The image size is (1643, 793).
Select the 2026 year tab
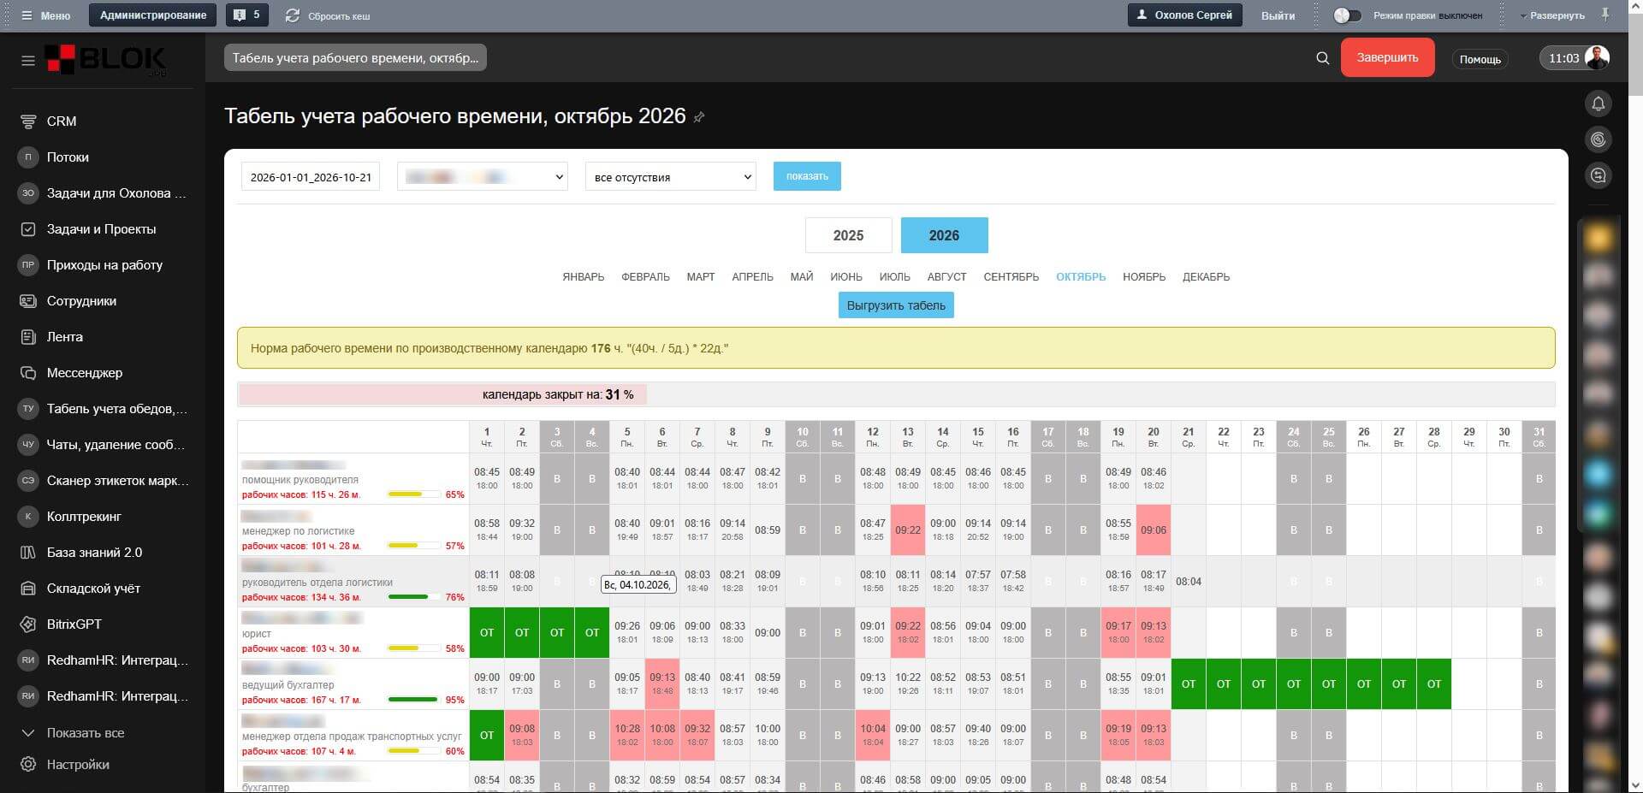[944, 235]
